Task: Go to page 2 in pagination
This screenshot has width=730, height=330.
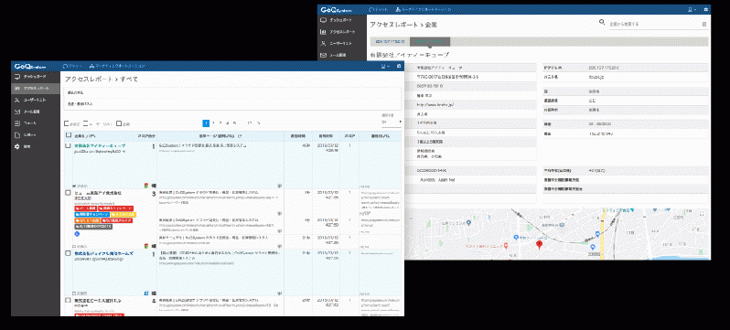Action: (214, 123)
